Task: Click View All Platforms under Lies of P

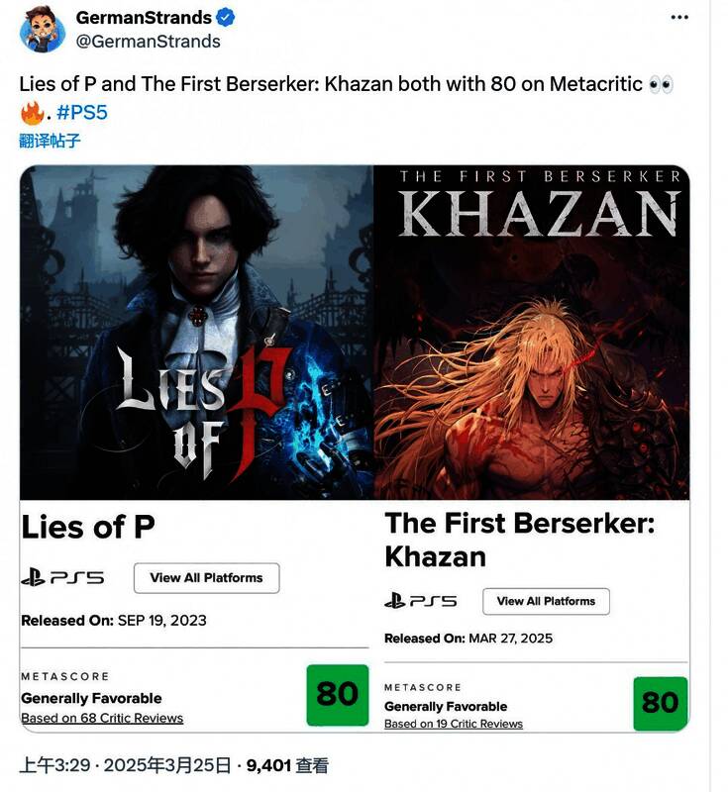Action: point(207,578)
